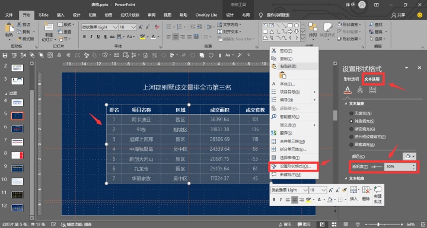This screenshot has width=427, height=228.
Task: Open Insert (插入) ribbon tab
Action: coord(60,15)
